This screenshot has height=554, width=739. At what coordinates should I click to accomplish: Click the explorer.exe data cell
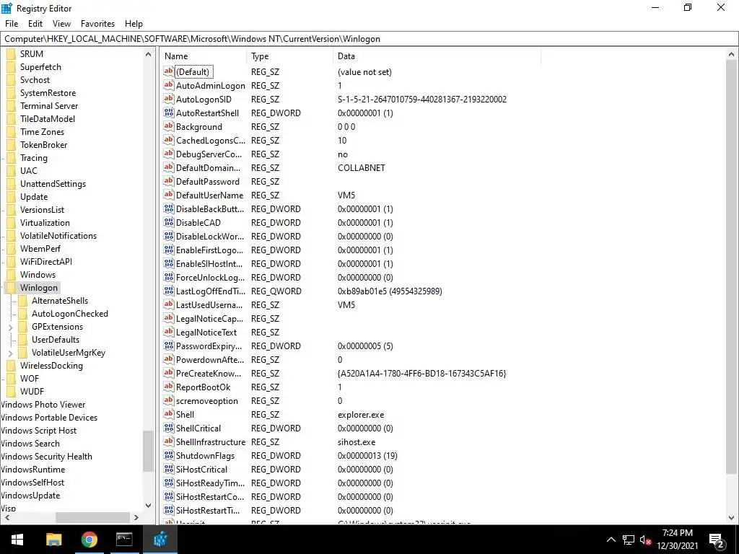click(361, 415)
